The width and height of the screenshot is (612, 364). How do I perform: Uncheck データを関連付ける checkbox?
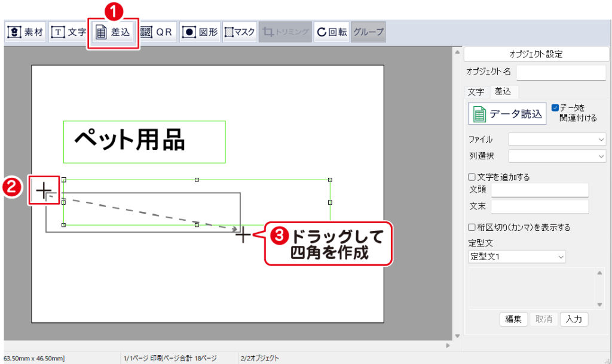(555, 108)
